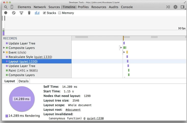Screen dimensions: 187x123
Task: Clear the timeline recording
Action: tap(14, 13)
